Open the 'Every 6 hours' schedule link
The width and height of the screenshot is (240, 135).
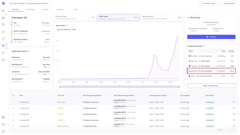click(211, 25)
